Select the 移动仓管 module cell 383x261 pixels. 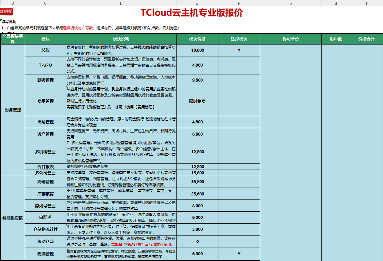click(46, 242)
